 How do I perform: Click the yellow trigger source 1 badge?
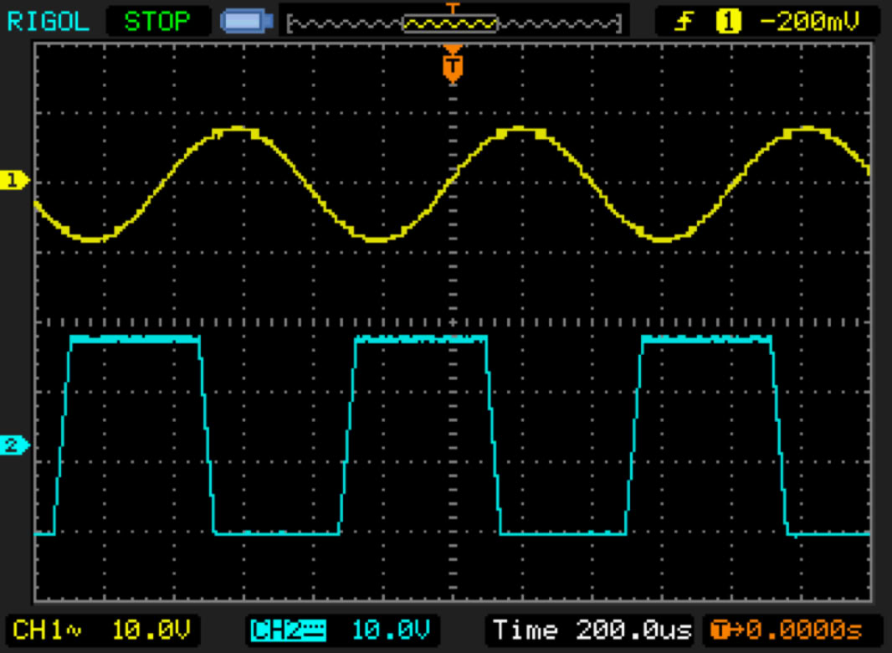pos(729,21)
